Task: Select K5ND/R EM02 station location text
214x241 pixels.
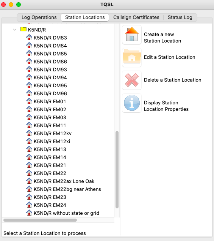Action: (x=50, y=110)
